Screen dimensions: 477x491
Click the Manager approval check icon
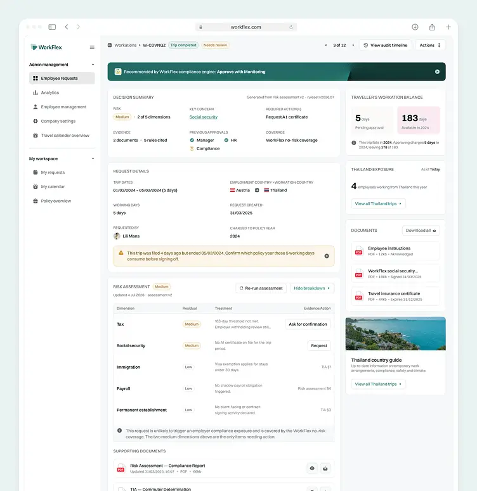click(x=192, y=140)
